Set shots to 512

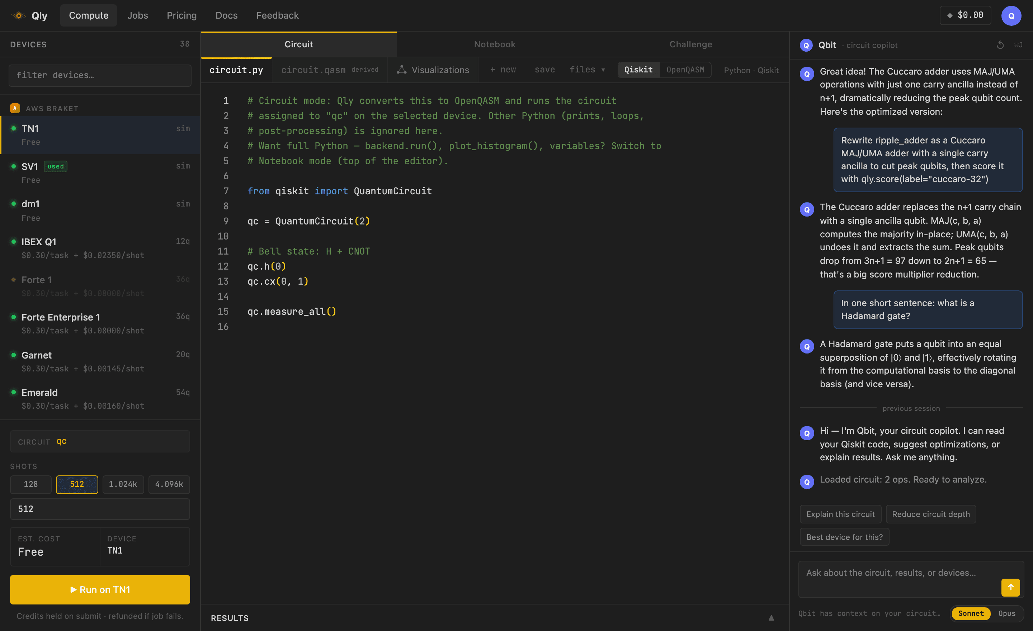tap(77, 484)
